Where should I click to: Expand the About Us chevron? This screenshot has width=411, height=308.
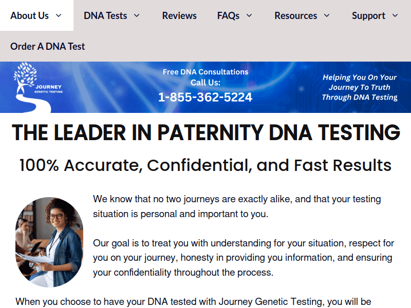(x=58, y=16)
